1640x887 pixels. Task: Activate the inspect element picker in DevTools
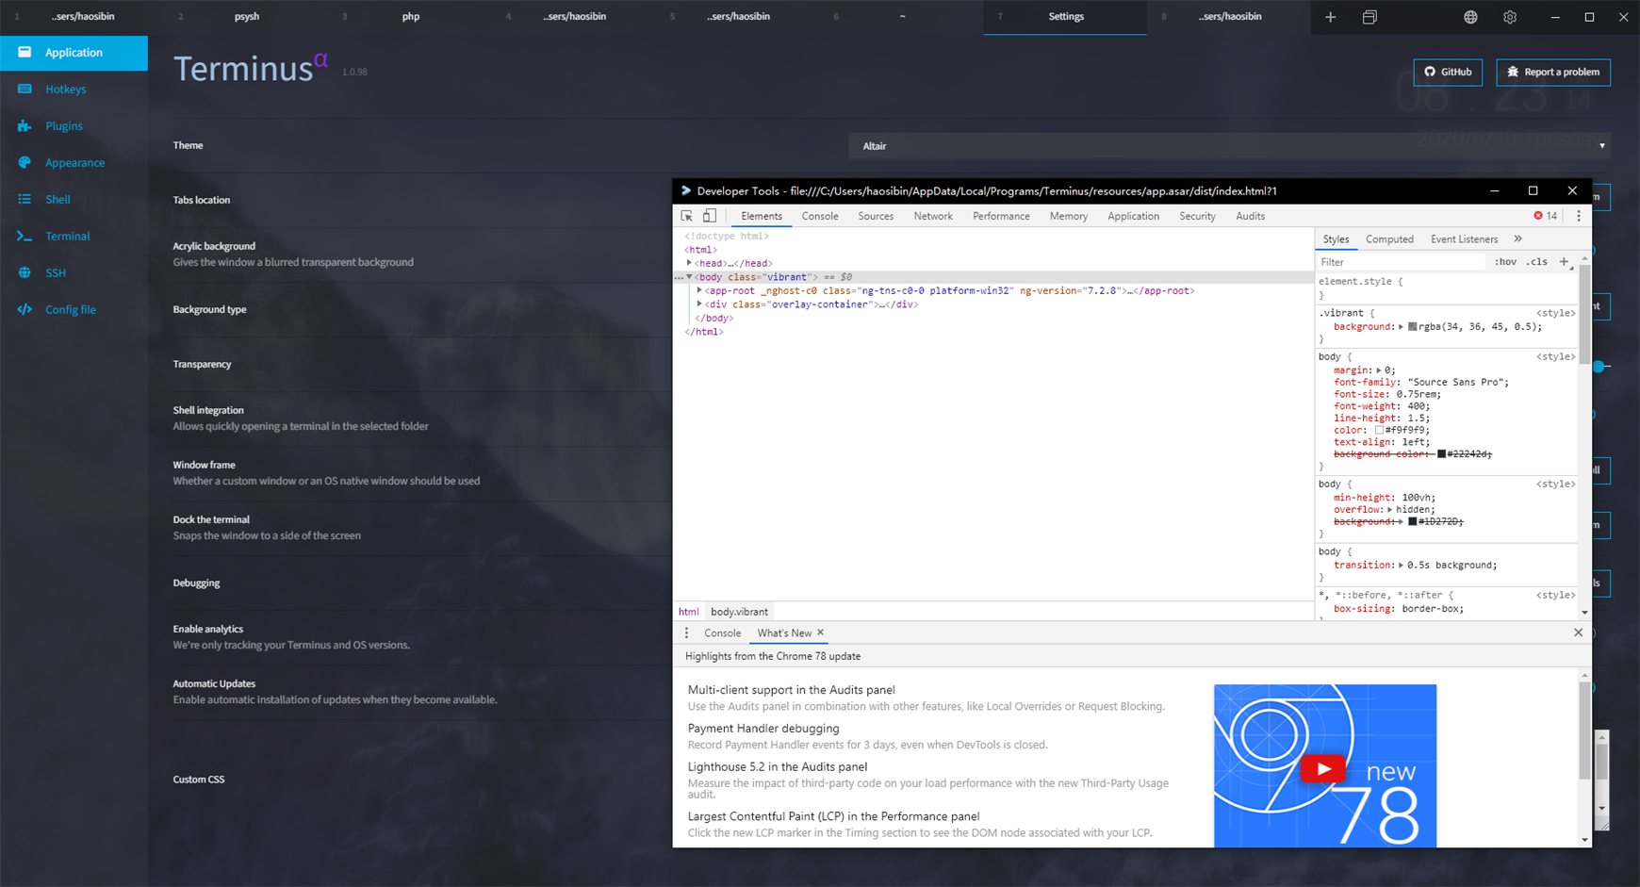point(687,216)
